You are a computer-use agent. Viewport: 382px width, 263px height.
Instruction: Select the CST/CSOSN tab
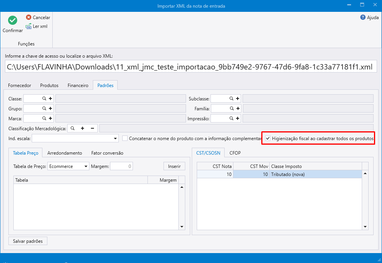point(208,153)
